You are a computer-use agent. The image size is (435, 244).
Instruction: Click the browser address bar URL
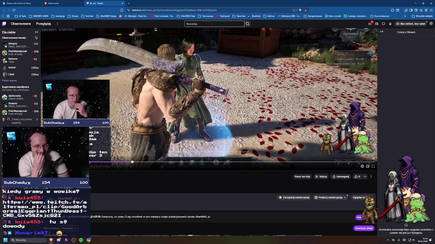coord(174,10)
